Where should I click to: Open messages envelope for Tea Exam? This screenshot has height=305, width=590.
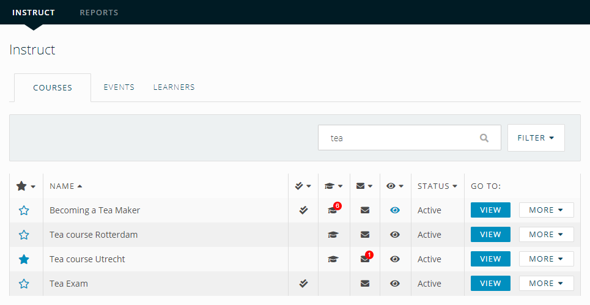click(x=364, y=284)
